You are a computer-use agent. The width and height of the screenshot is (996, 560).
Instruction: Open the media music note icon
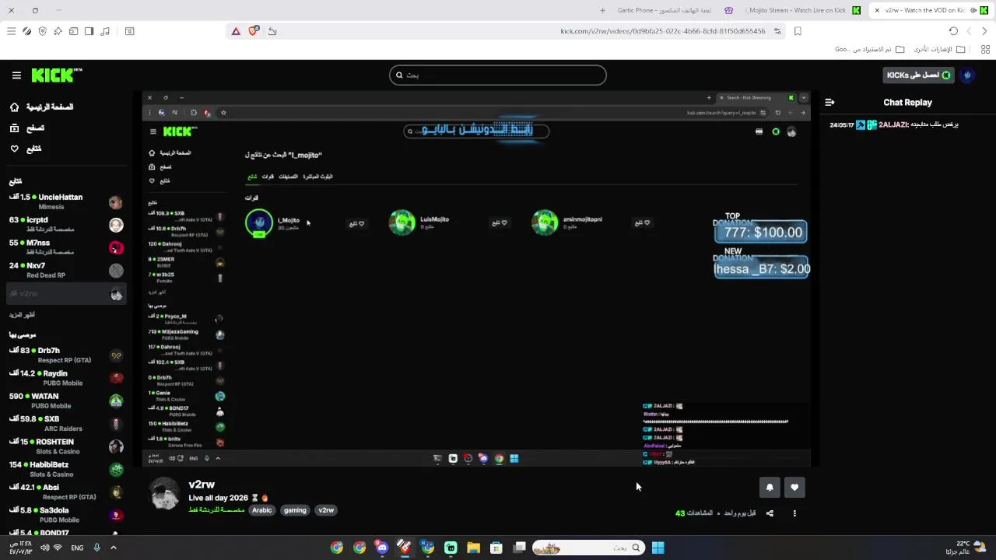click(104, 31)
